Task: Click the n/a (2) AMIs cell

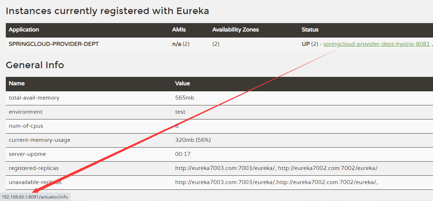Action: [x=181, y=44]
